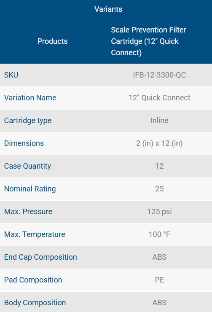Click the End Cap Composition label
The image size is (212, 312).
(40, 257)
